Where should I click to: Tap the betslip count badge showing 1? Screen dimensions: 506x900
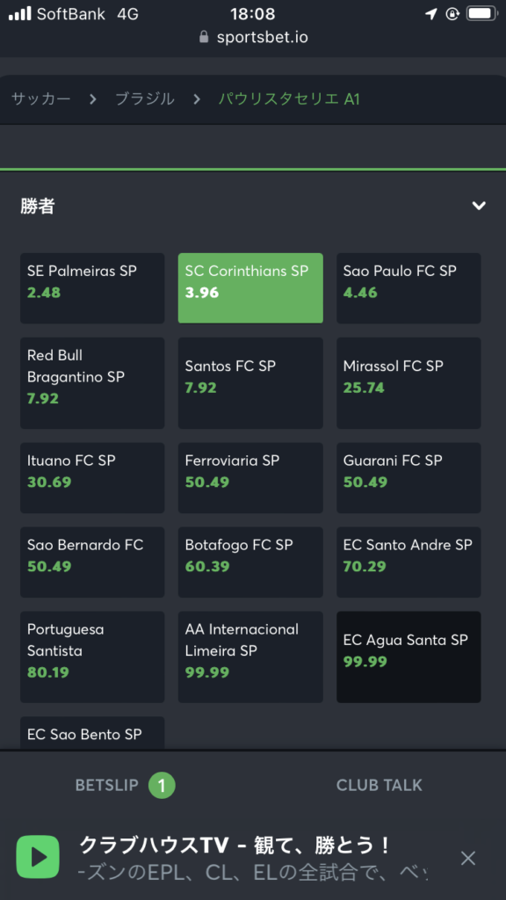click(162, 786)
